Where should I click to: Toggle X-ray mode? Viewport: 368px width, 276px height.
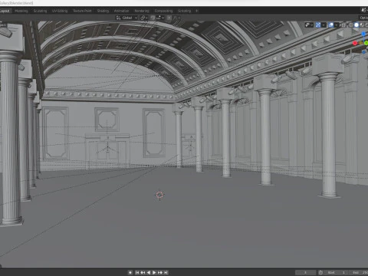point(343,25)
